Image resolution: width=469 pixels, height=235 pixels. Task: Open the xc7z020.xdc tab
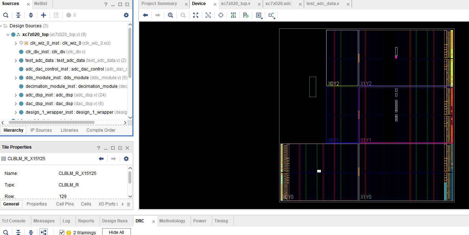(x=278, y=4)
